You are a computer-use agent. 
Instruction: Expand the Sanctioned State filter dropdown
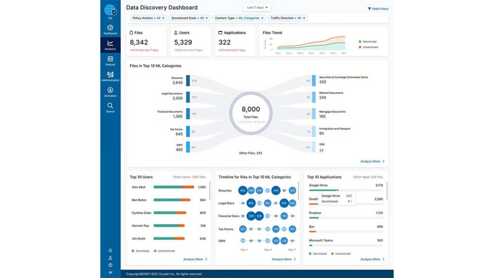189,18
